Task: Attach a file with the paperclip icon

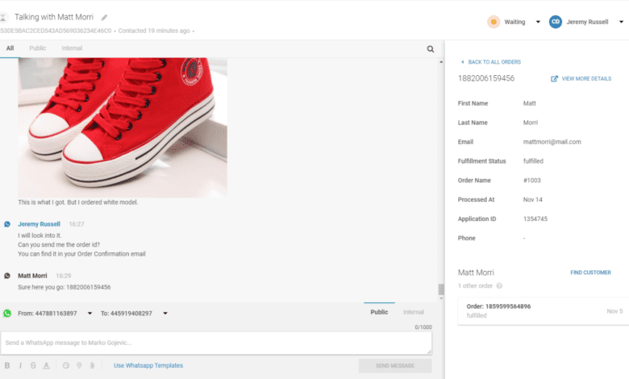Action: tap(92, 365)
